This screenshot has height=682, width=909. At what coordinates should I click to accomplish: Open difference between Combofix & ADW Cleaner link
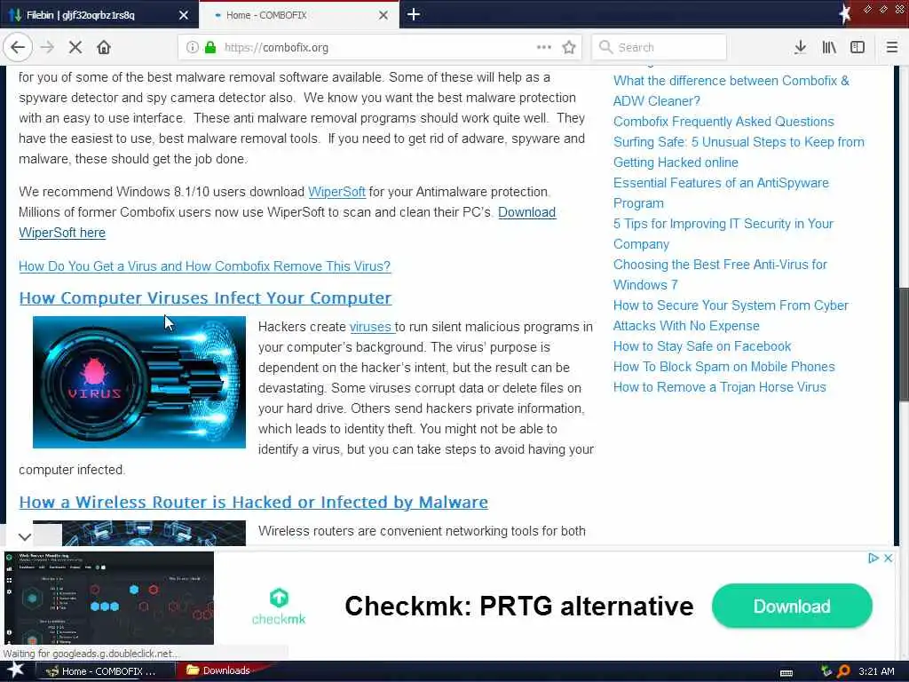[x=731, y=91]
